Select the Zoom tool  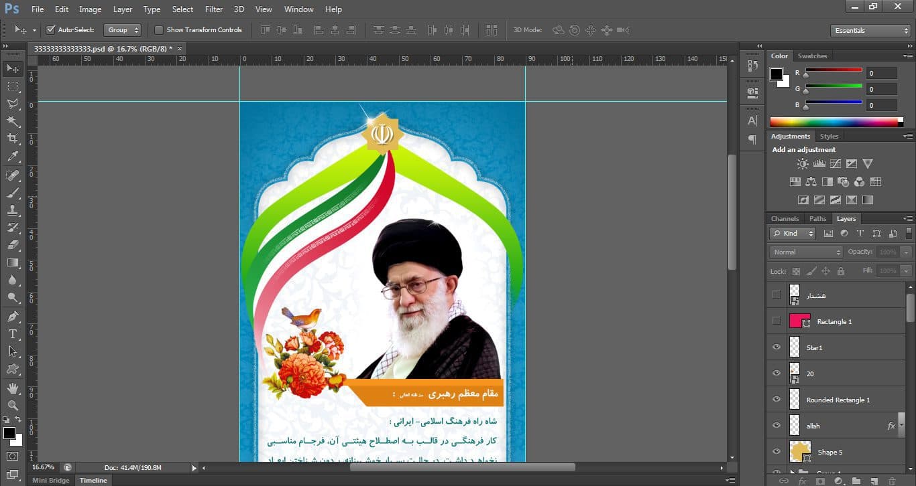tap(13, 405)
